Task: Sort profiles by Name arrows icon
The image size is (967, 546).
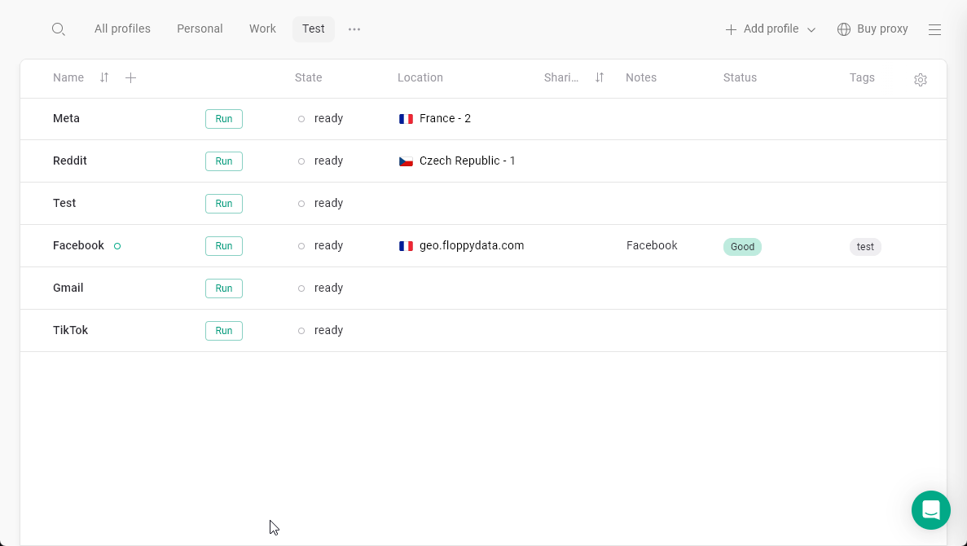Action: point(104,77)
